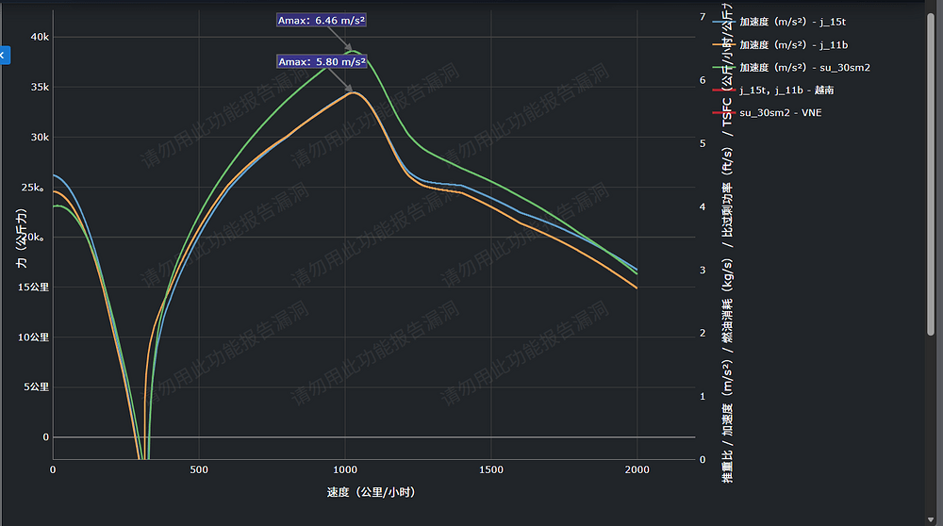
Task: Click the 40k tick label on force axis
Action: [x=40, y=37]
